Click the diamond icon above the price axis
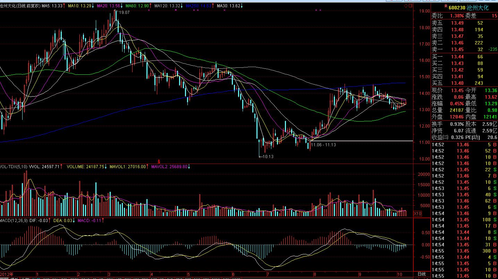This screenshot has height=279, width=498. point(406,6)
